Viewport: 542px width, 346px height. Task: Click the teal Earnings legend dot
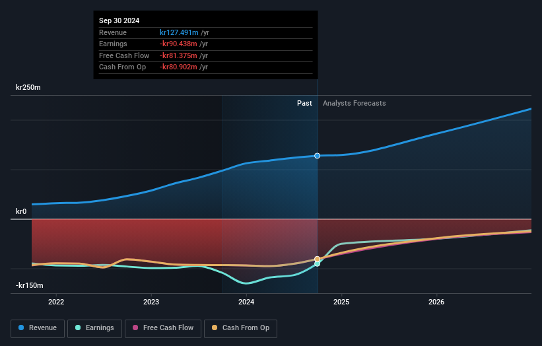(78, 328)
